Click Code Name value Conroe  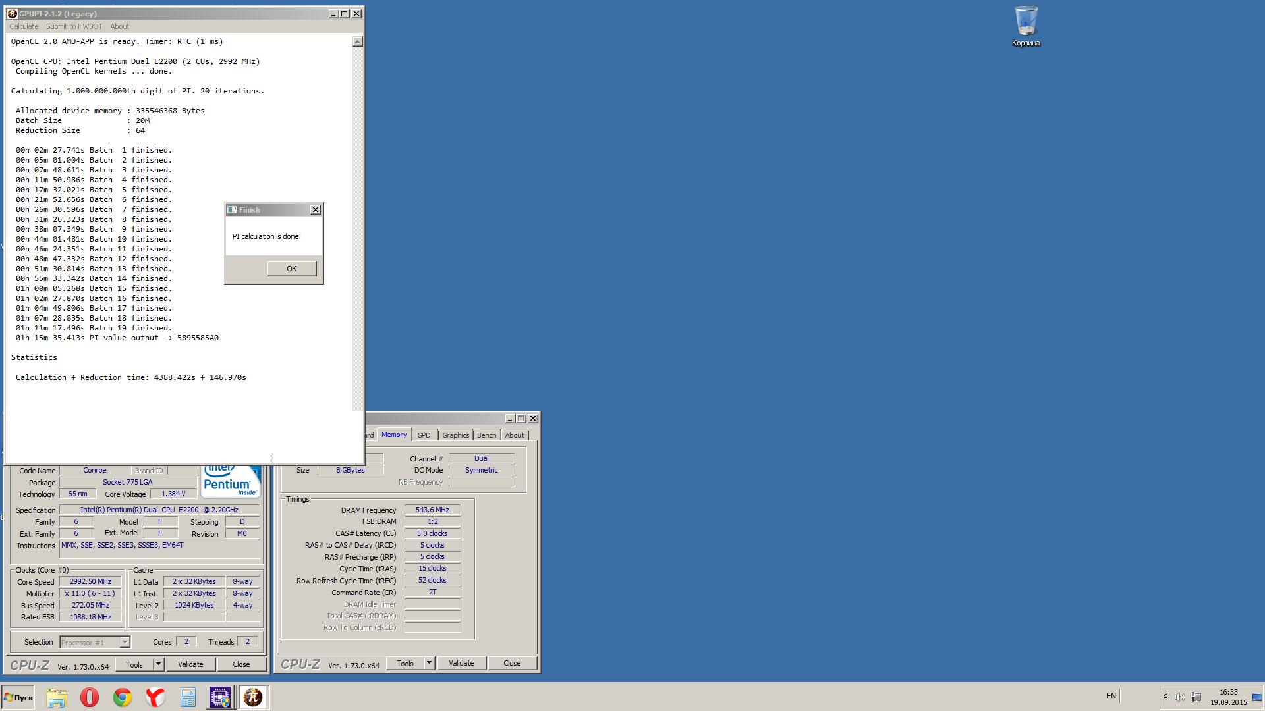coord(95,470)
